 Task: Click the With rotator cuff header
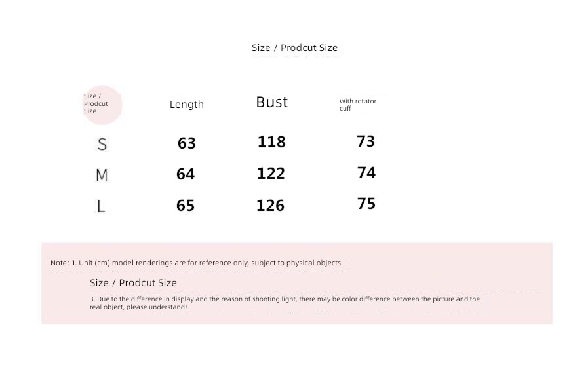point(357,105)
